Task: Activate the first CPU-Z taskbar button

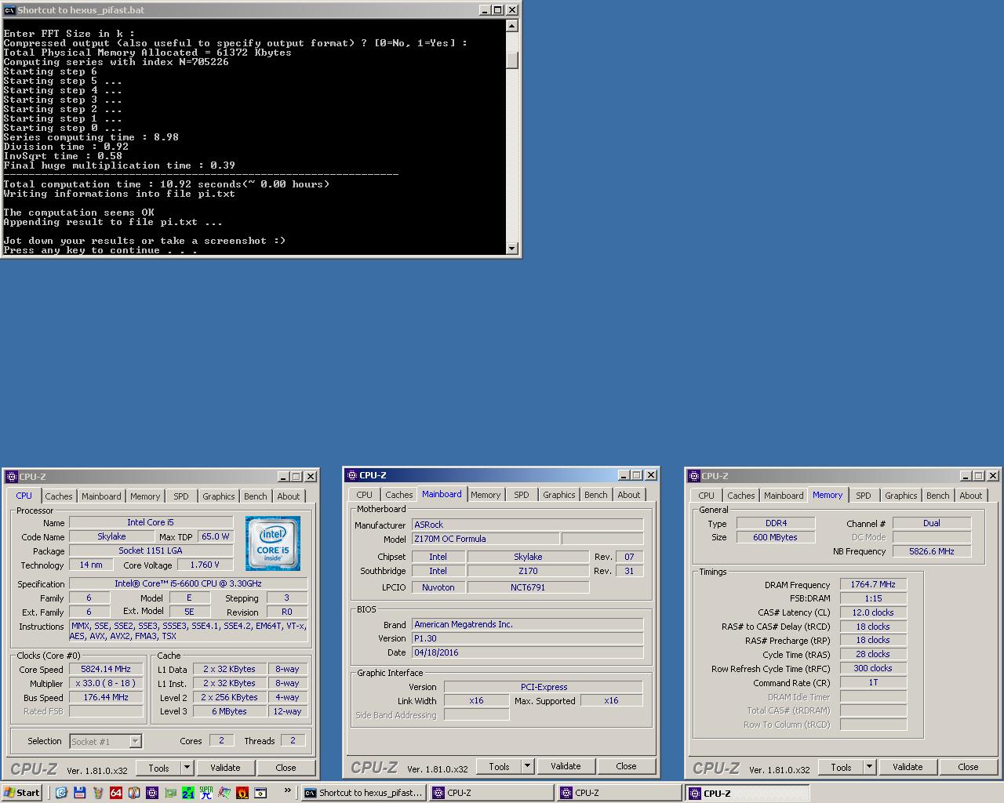Action: [x=492, y=793]
